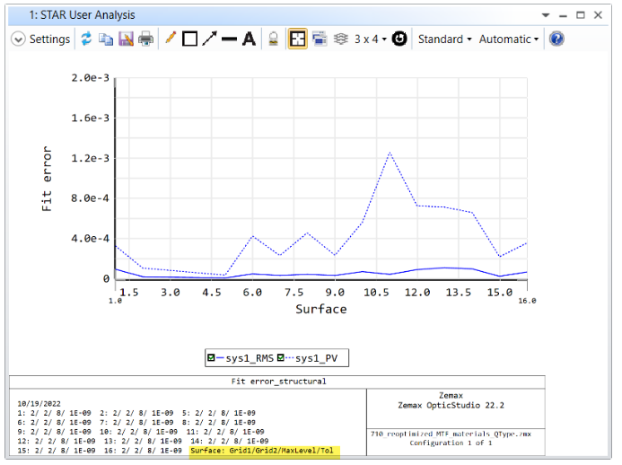Click the Save image icon
The width and height of the screenshot is (622, 465).
click(126, 39)
